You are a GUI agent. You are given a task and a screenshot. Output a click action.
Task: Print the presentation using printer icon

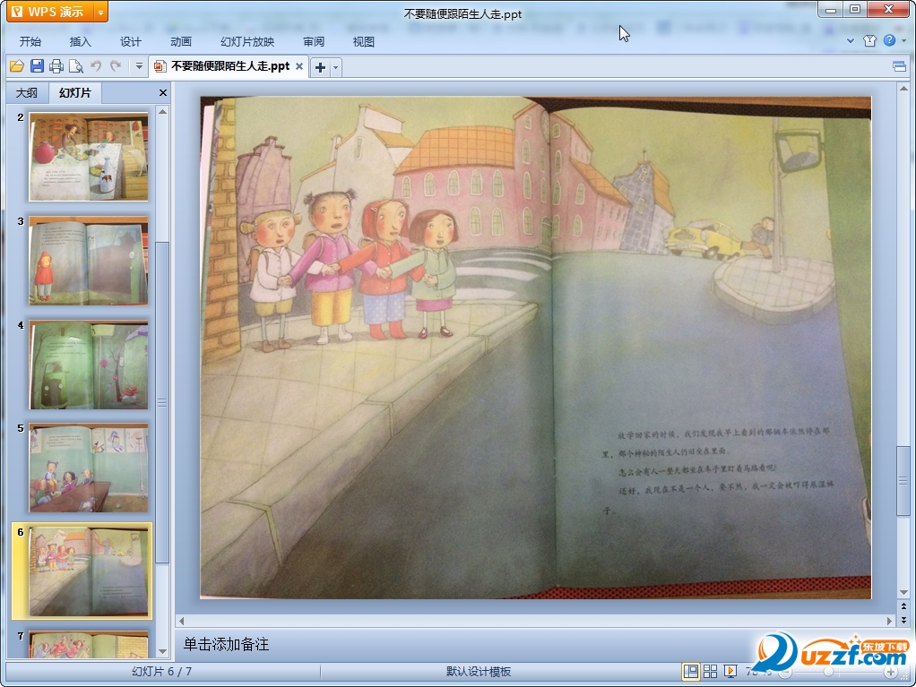[56, 66]
